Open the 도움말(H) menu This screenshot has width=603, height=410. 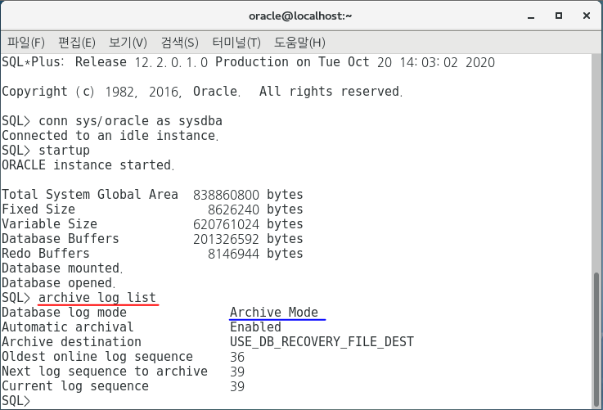pyautogui.click(x=299, y=42)
